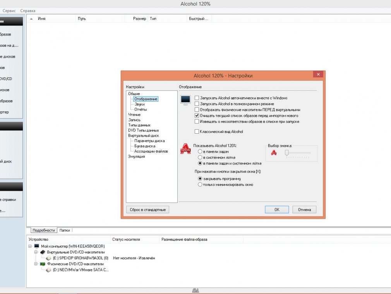Select DVD Типы данных in the settings tree
This screenshot has height=294, width=391.
coord(143,131)
